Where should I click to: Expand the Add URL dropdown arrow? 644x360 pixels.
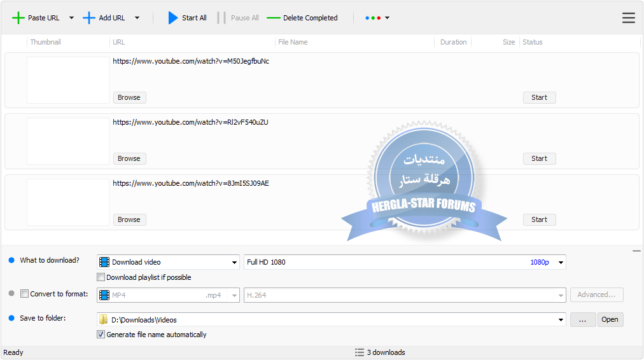pyautogui.click(x=137, y=18)
